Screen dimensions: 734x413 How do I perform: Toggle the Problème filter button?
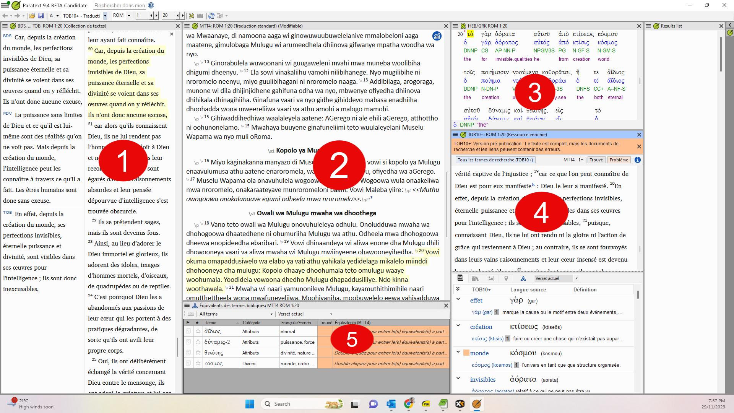[x=619, y=160]
